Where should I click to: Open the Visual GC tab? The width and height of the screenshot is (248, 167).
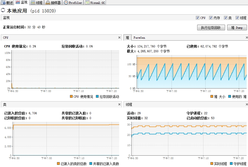point(95,2)
